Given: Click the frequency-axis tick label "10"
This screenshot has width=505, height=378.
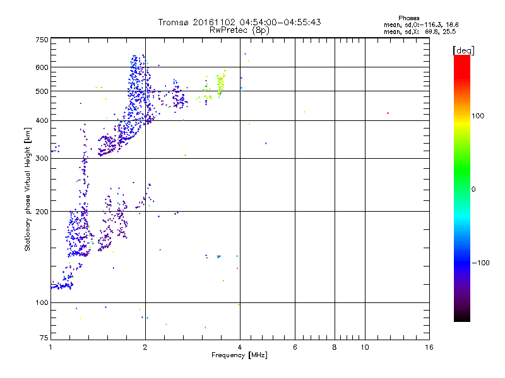Looking at the screenshot, I should tap(365, 347).
